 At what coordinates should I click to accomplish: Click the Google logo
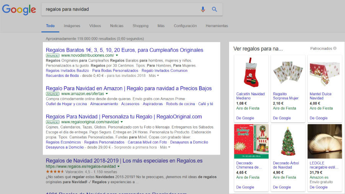tap(19, 9)
